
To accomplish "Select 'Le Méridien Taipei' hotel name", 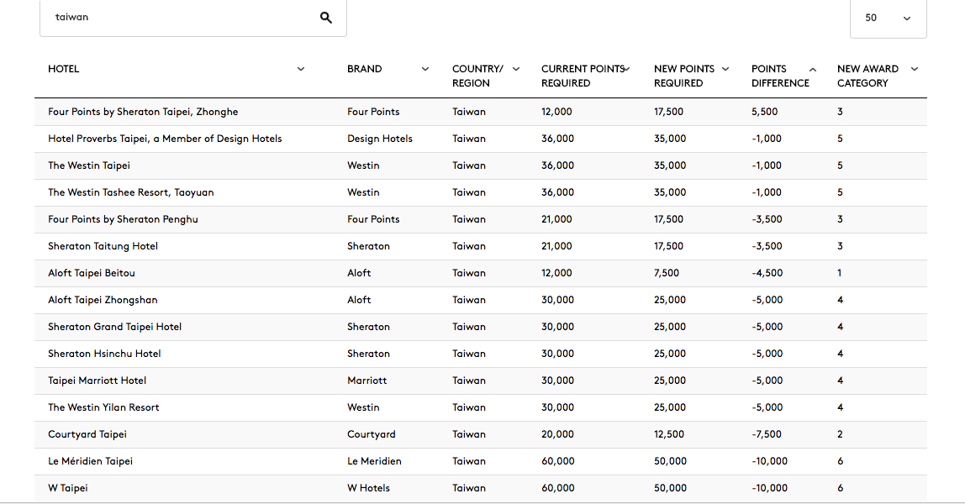I will pos(91,461).
